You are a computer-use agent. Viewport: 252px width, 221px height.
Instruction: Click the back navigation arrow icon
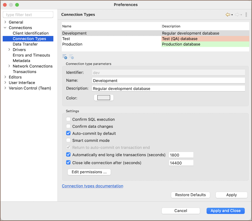[x=228, y=15]
